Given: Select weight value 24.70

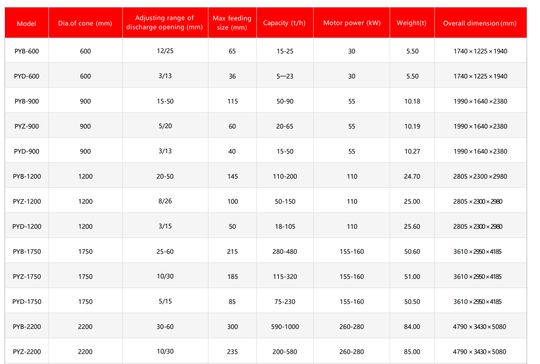Looking at the screenshot, I should click(412, 176).
